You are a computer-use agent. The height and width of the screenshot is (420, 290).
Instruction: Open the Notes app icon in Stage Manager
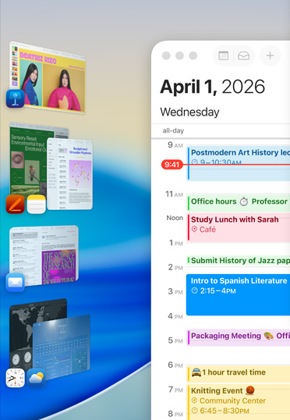pos(37,204)
